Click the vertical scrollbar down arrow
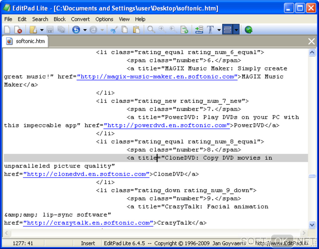319x249 pixels. [x=312, y=224]
